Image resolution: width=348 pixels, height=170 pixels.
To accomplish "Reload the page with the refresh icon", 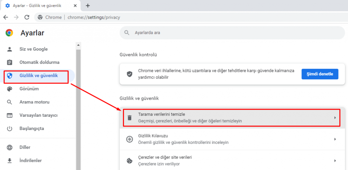I will click(27, 17).
